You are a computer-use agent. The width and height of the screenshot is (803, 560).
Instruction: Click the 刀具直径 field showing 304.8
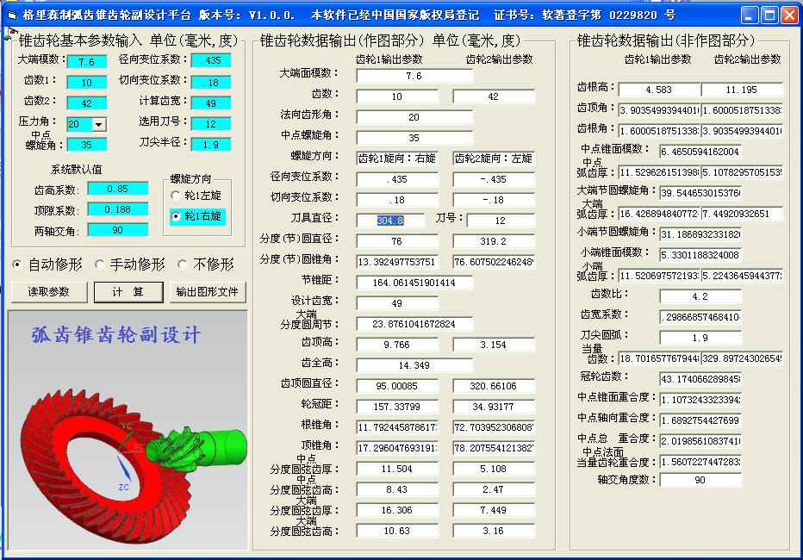point(390,221)
